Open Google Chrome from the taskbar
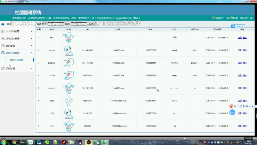 (14, 142)
